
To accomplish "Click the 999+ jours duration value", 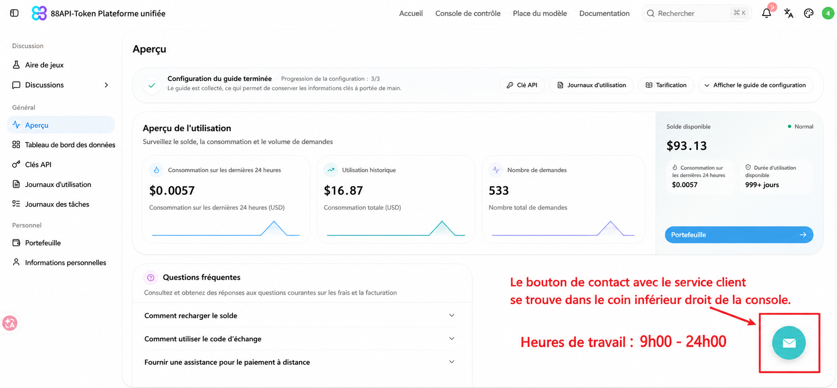I will [762, 185].
